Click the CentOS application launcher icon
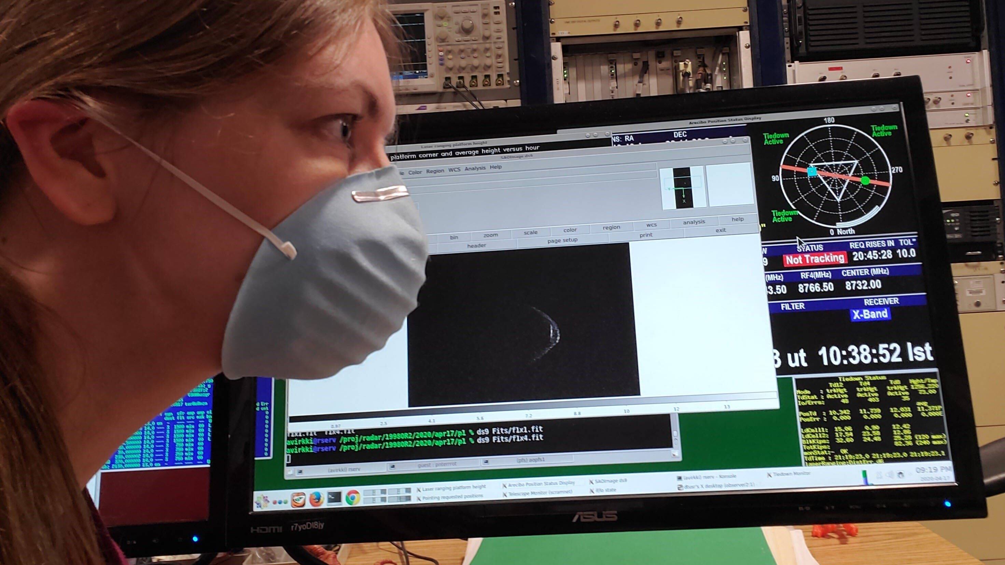 [263, 501]
